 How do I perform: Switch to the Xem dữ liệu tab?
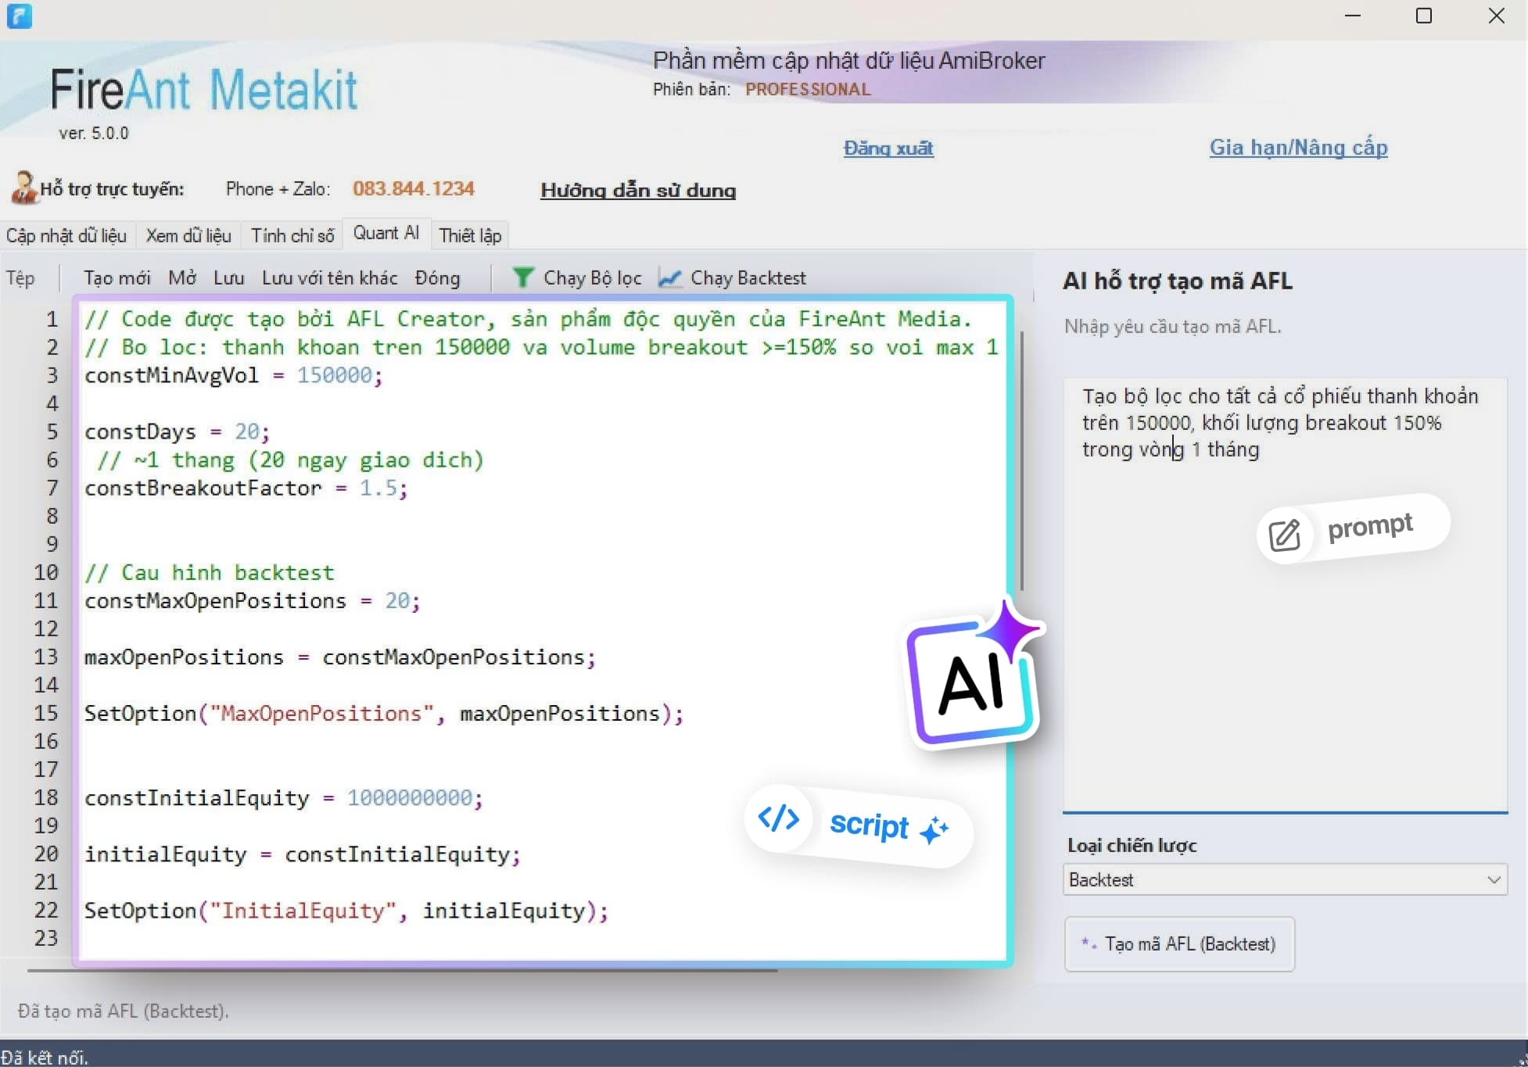pyautogui.click(x=188, y=235)
